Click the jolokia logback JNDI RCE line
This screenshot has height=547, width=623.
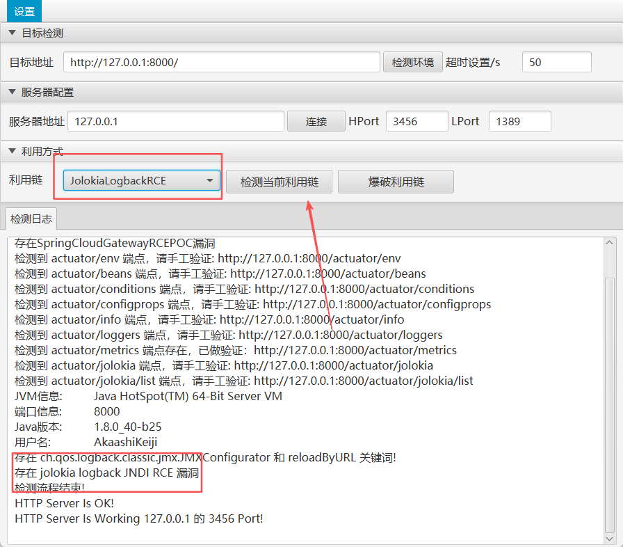click(x=106, y=473)
